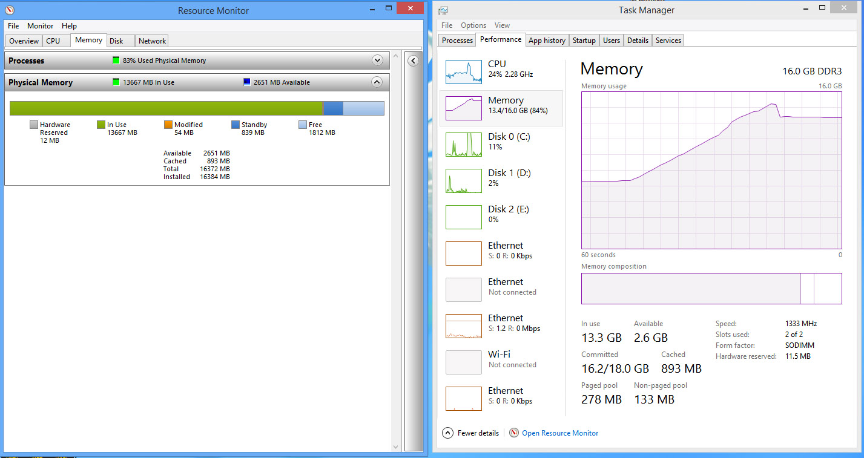Viewport: 864px width, 458px height.
Task: Click the Installed 16384 MB value
Action: click(215, 177)
